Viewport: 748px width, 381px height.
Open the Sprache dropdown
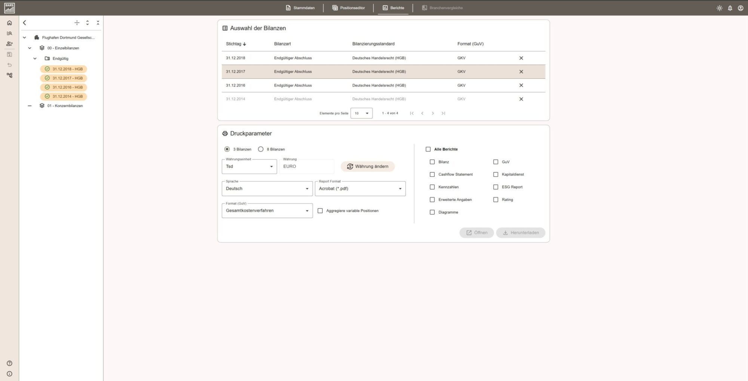(267, 188)
